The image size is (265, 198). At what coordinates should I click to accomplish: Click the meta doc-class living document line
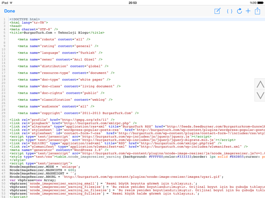click(x=69, y=86)
